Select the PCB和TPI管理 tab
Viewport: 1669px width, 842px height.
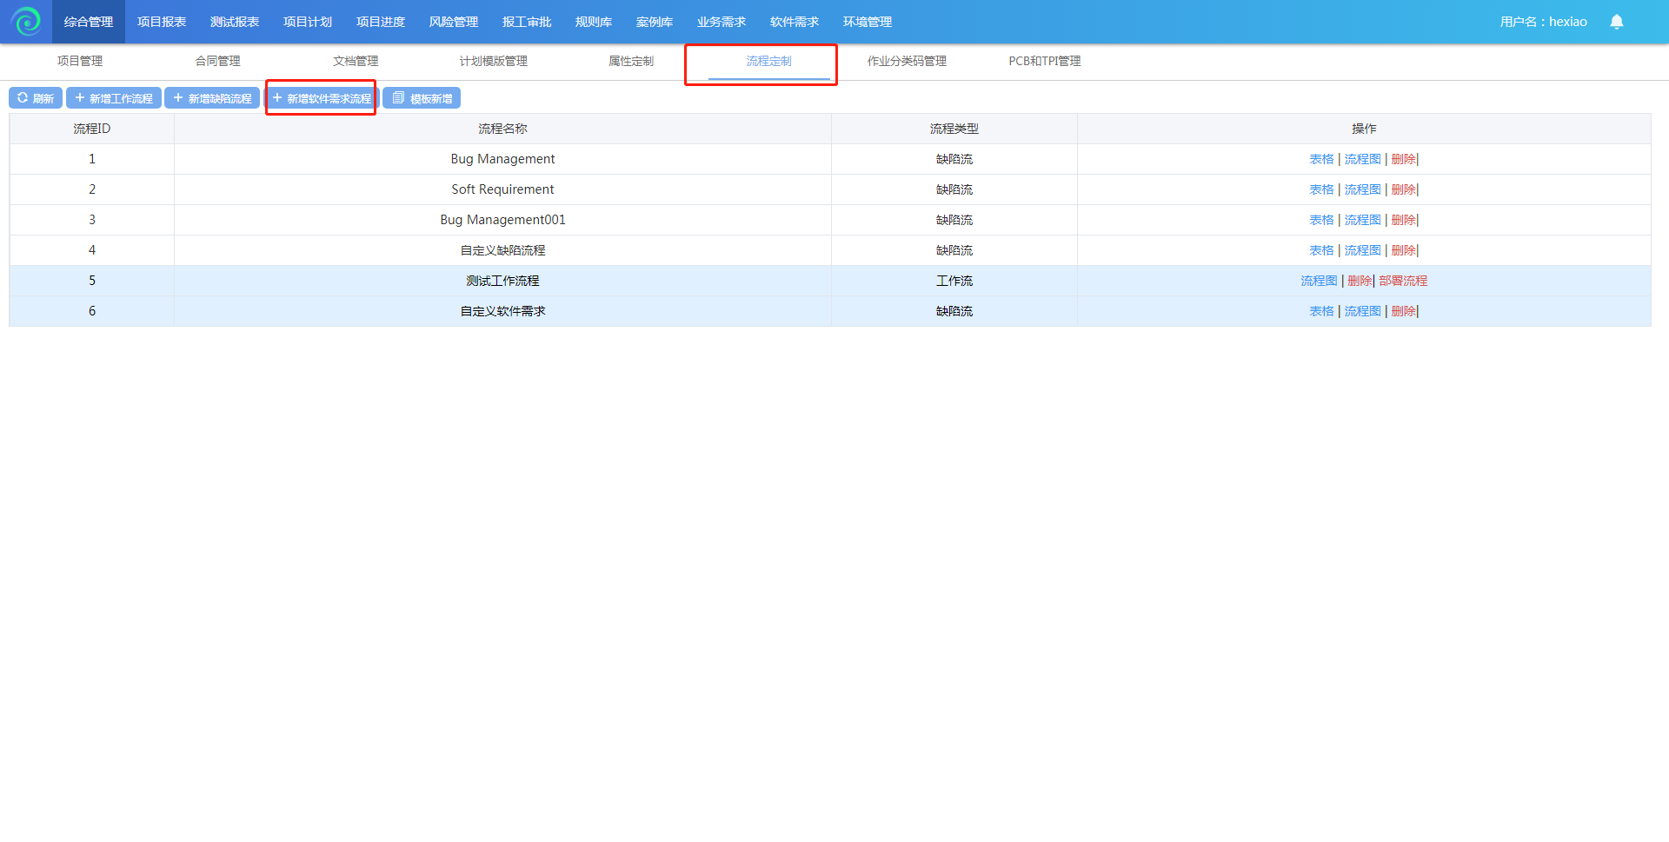(1044, 61)
